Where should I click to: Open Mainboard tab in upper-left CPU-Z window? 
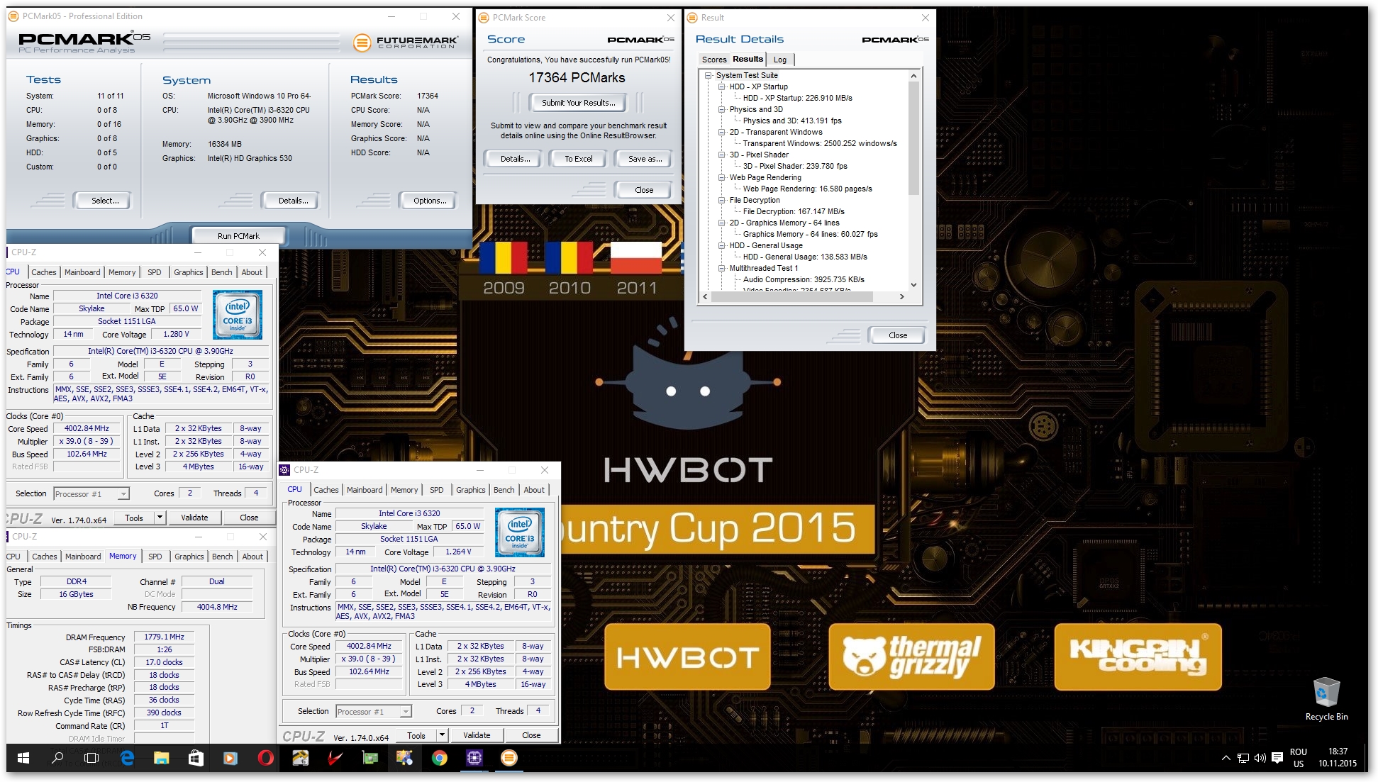[x=82, y=272]
